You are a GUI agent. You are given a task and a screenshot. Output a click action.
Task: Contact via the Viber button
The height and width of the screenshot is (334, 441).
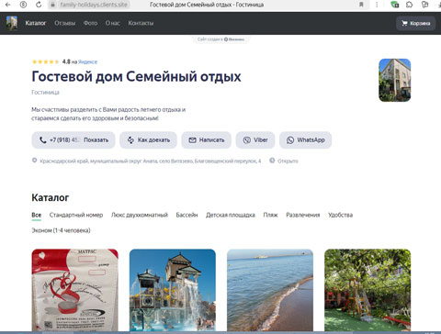coord(255,140)
